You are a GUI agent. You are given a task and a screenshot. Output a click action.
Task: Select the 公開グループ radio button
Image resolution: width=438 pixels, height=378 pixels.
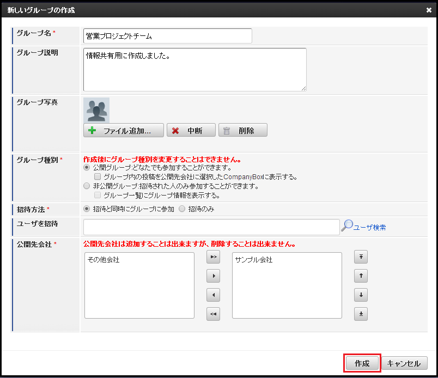coord(87,168)
